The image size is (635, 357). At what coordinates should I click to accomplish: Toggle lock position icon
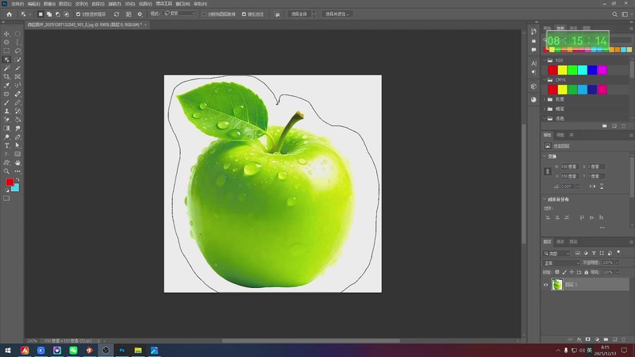[x=571, y=272]
